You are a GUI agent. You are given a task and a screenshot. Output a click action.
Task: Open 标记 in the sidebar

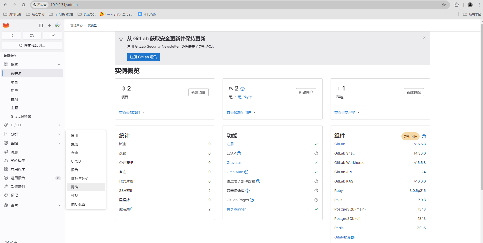(32, 195)
